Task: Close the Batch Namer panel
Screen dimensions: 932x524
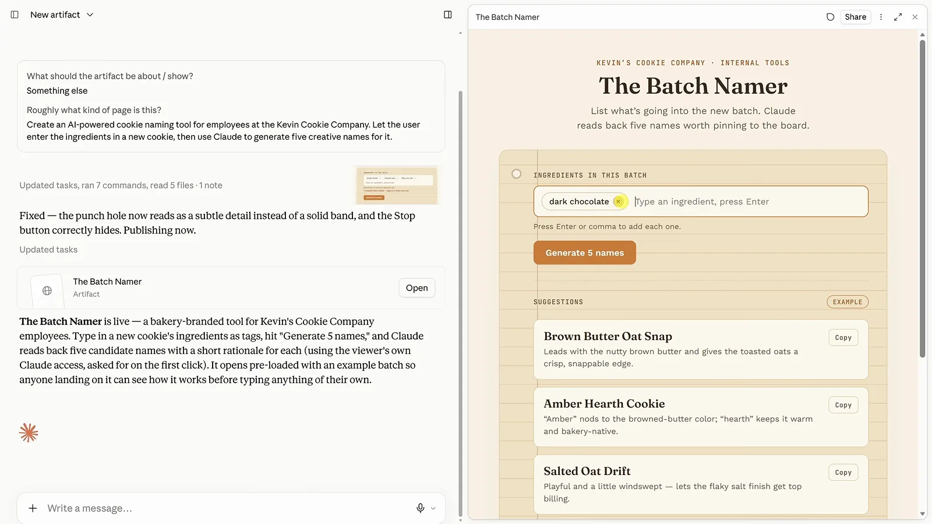Action: coord(915,17)
